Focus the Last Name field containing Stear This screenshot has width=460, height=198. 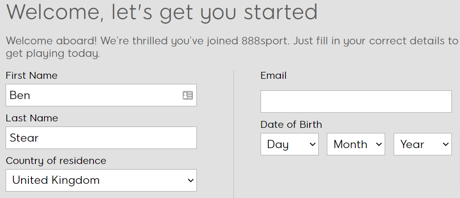click(101, 138)
